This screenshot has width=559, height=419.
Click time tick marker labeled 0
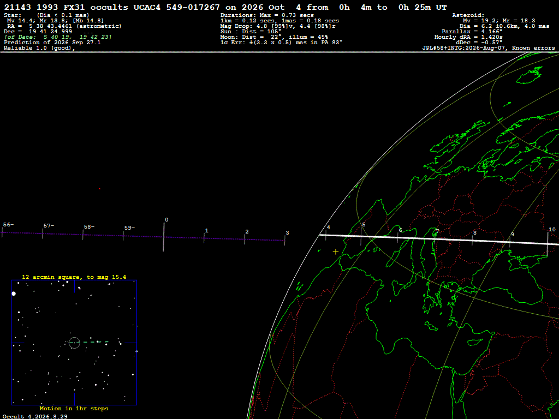pos(164,237)
